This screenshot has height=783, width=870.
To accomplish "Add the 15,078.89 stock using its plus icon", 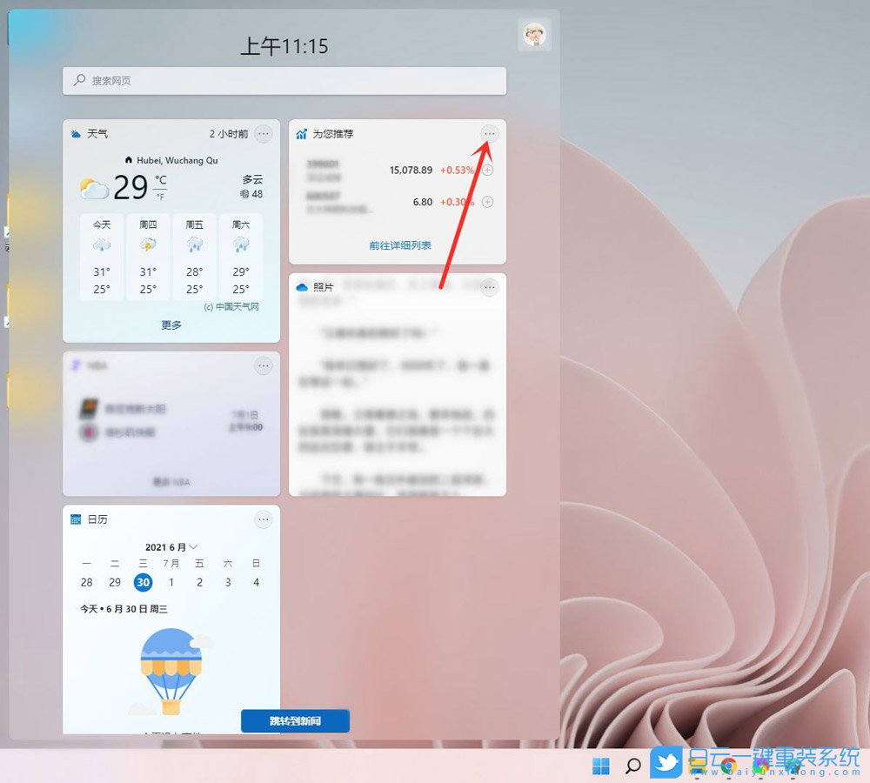I will pos(487,168).
